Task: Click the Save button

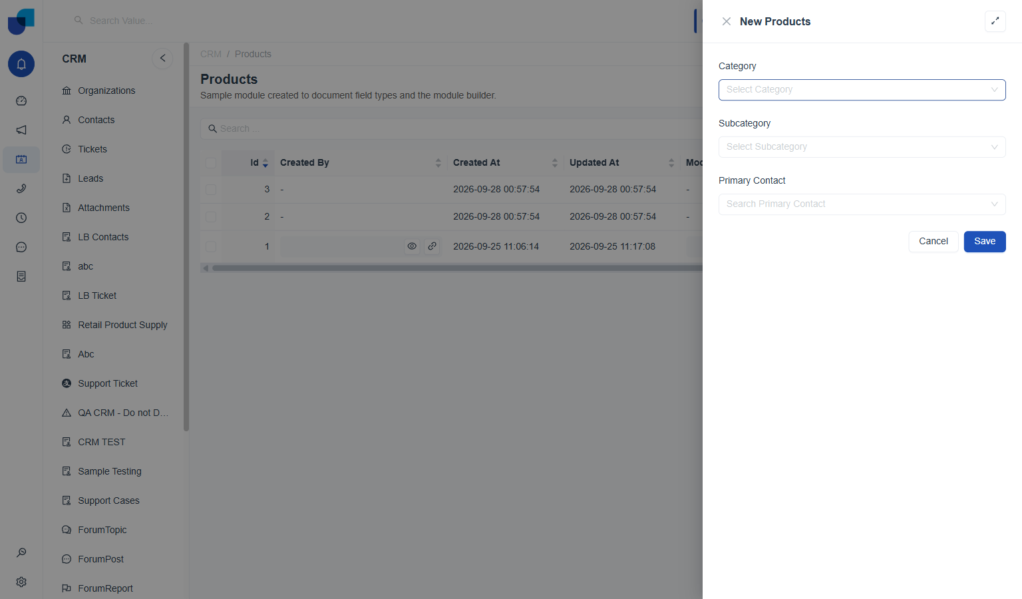Action: [985, 242]
